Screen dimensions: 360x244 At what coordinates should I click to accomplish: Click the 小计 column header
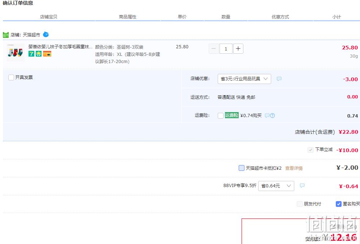[x=337, y=17]
